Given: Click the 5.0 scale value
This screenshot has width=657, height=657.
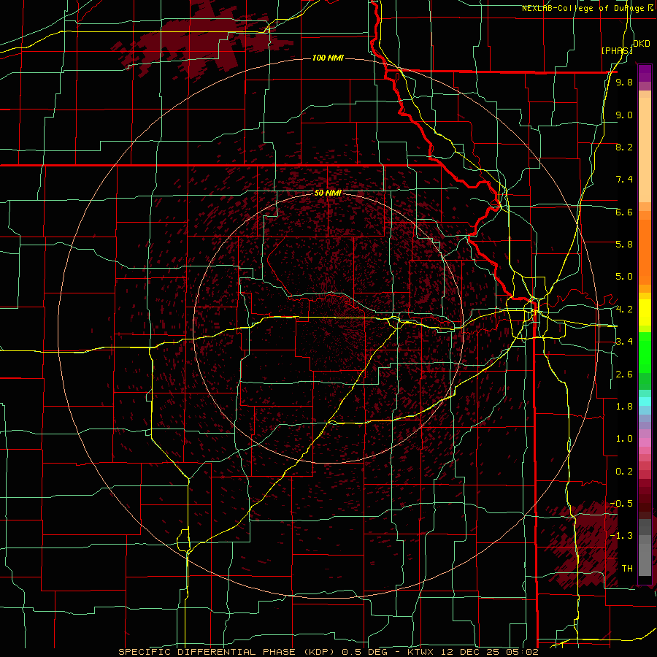Looking at the screenshot, I should tap(624, 277).
